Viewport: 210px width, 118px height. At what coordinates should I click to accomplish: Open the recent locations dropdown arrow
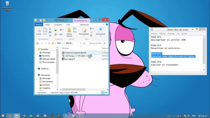pos(46,43)
